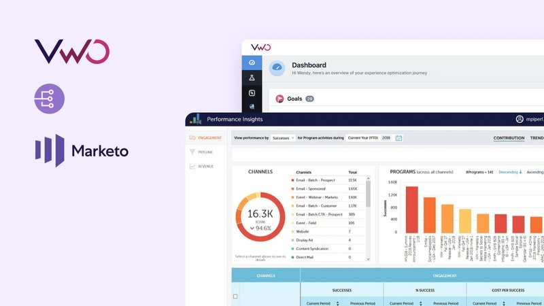Open the cursor-in-square icon in the VWO sidebar

252,93
